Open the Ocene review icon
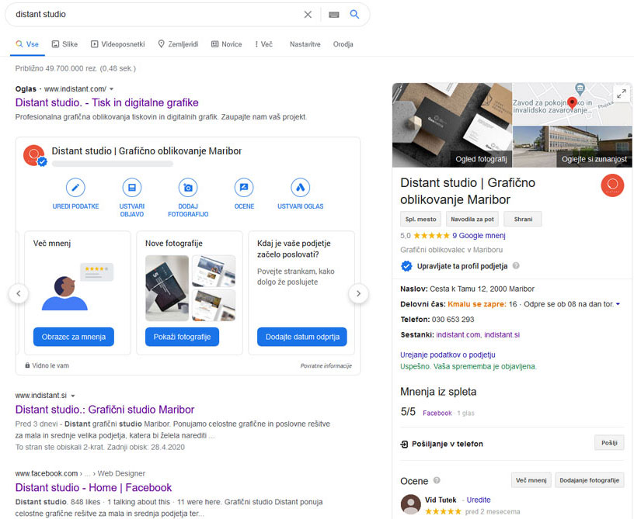The image size is (634, 519). [244, 188]
